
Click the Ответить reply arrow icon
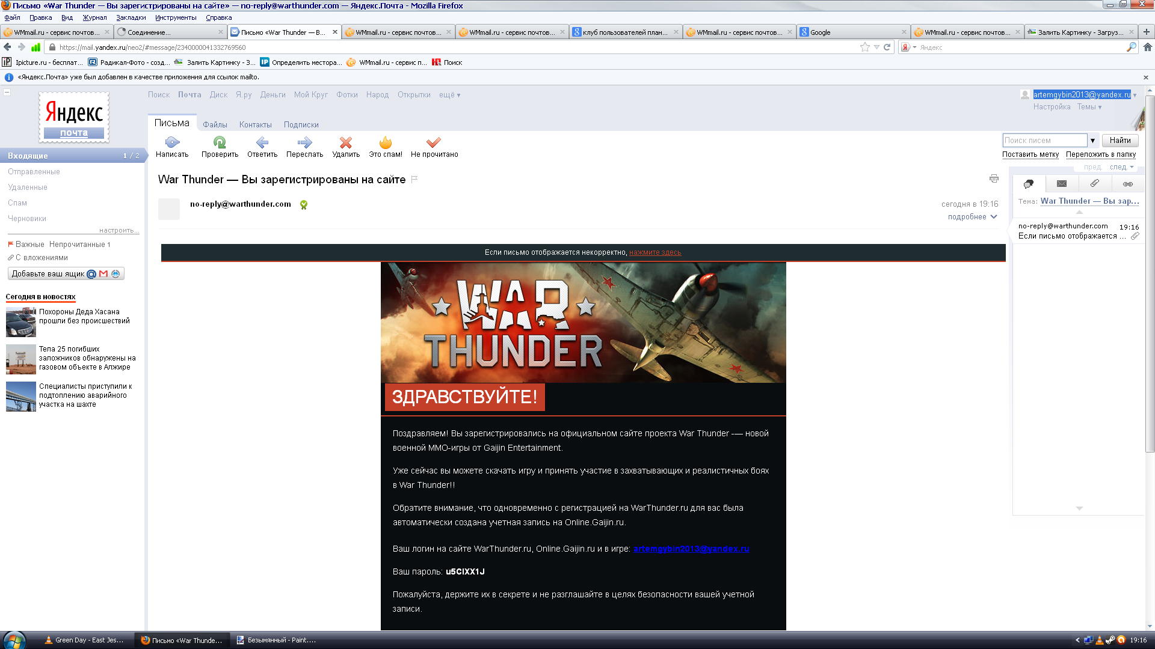pos(262,142)
